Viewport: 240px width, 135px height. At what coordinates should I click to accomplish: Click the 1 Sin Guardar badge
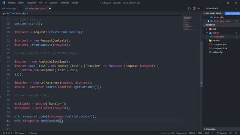(232, 13)
